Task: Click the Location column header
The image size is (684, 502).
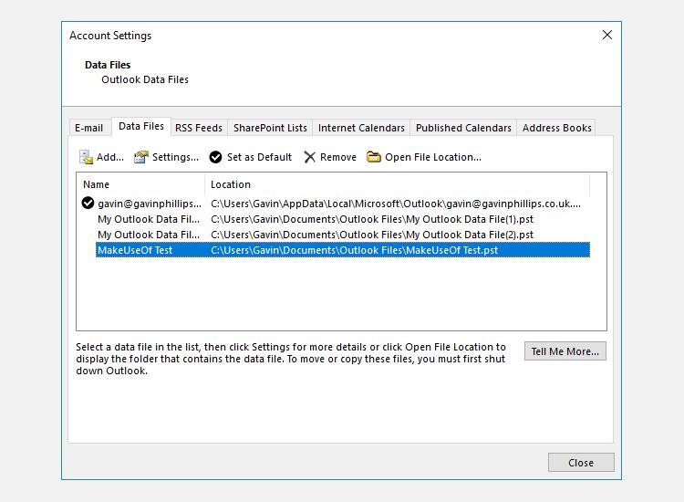Action: click(398, 184)
